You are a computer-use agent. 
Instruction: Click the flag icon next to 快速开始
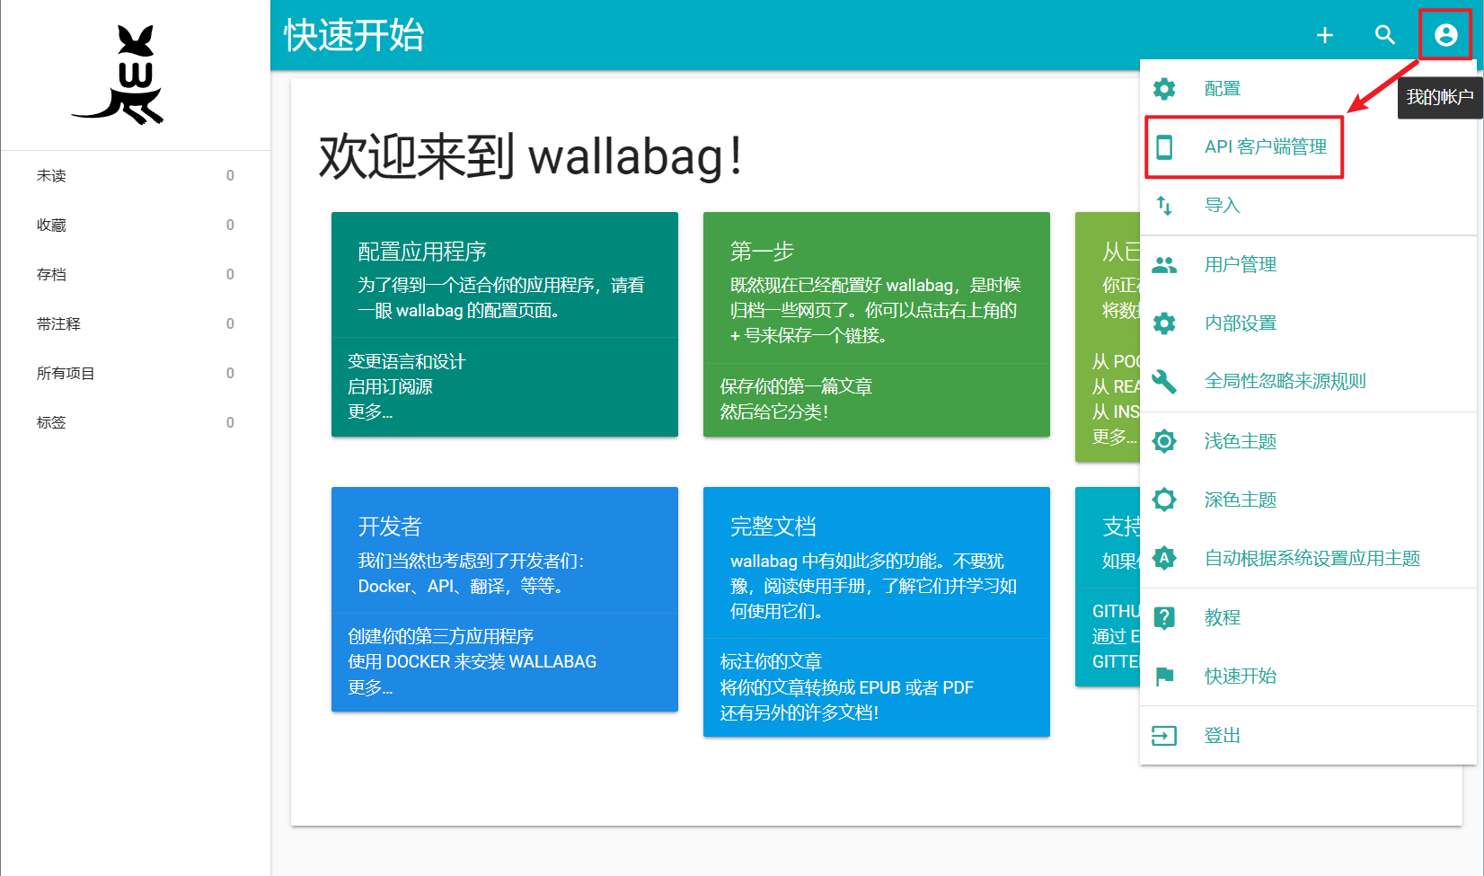tap(1164, 676)
